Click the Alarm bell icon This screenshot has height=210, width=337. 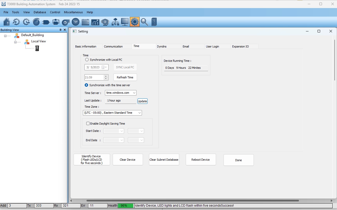tap(105, 22)
